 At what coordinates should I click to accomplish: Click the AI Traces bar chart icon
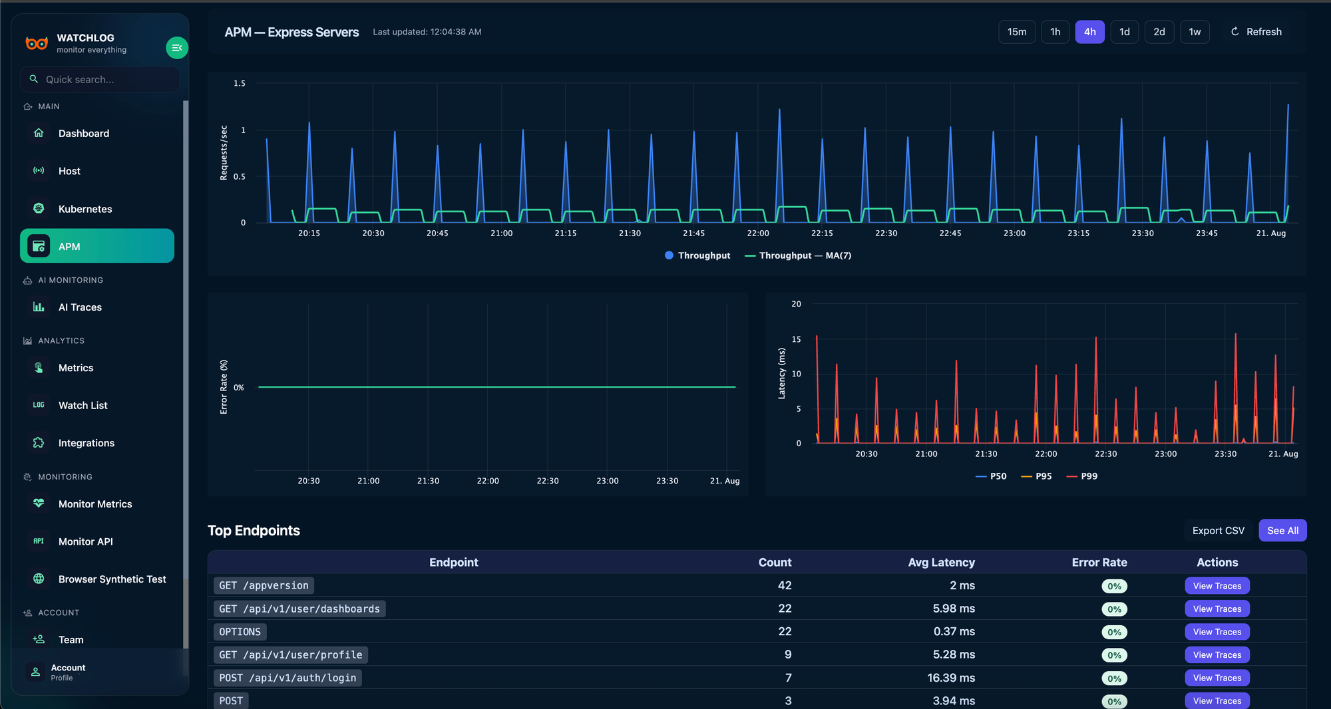pos(39,307)
